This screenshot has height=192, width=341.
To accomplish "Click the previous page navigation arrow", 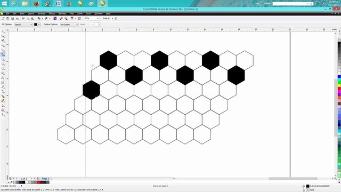I will coord(17,179).
